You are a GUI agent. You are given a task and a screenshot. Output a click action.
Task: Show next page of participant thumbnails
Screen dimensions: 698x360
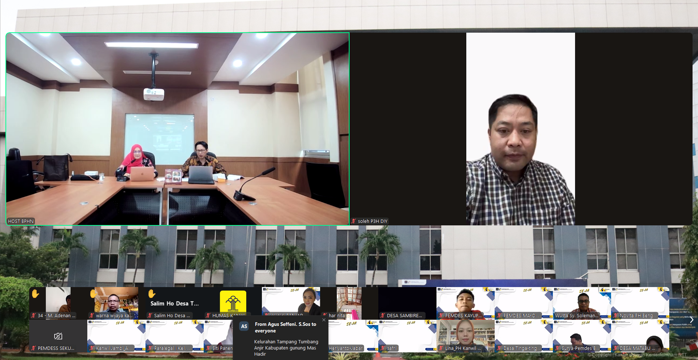pyautogui.click(x=691, y=320)
